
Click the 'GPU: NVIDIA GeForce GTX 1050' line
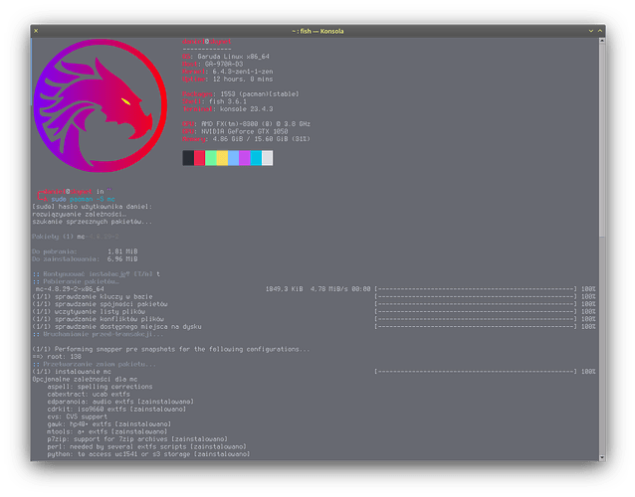coord(235,131)
